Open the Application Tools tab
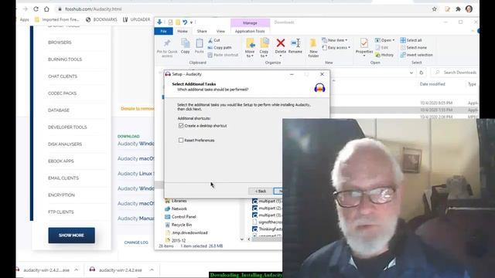 (x=250, y=31)
